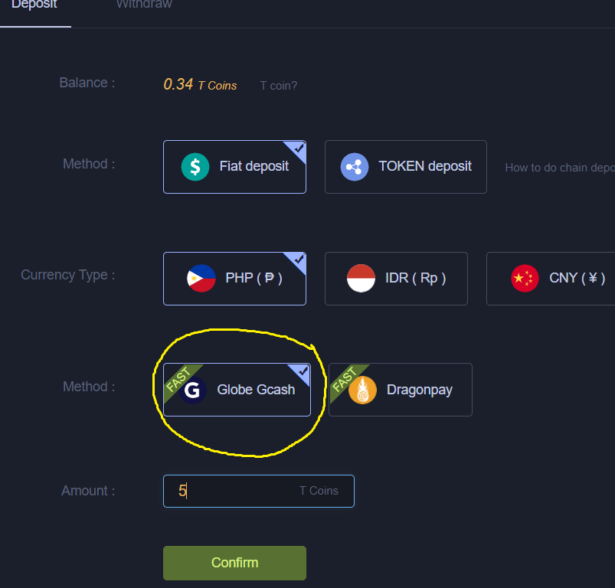Choose IDR (Rp) currency type
Image resolution: width=615 pixels, height=588 pixels.
pos(396,279)
